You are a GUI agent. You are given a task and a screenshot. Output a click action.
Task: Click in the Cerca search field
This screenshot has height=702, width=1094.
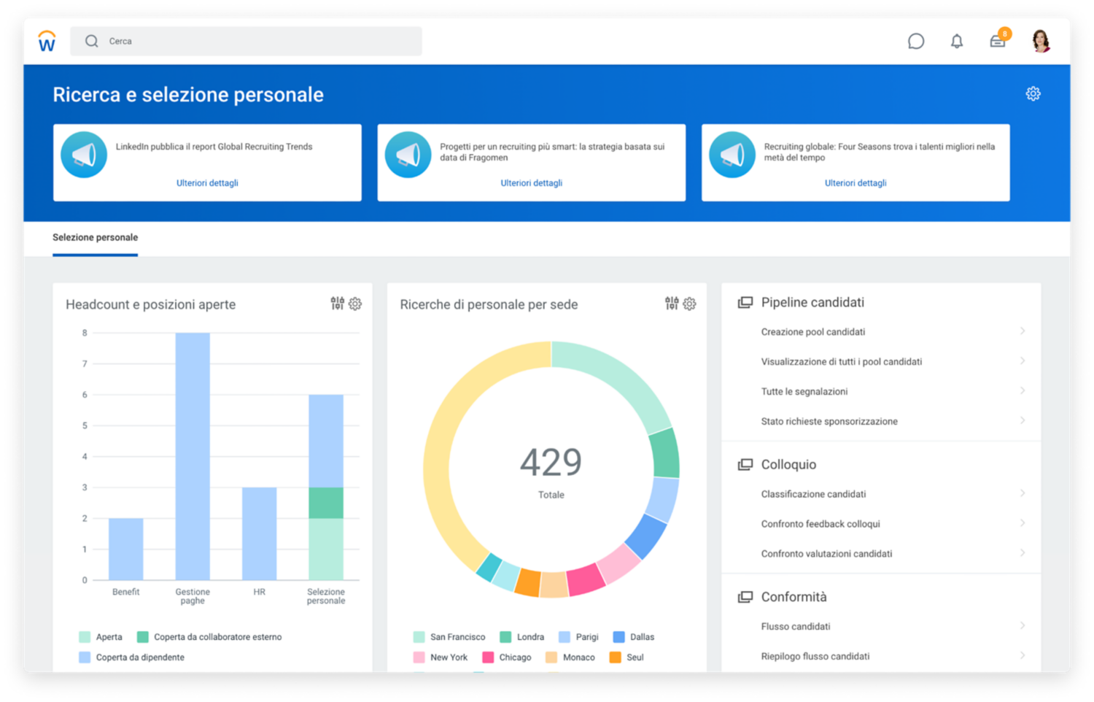[x=246, y=41]
